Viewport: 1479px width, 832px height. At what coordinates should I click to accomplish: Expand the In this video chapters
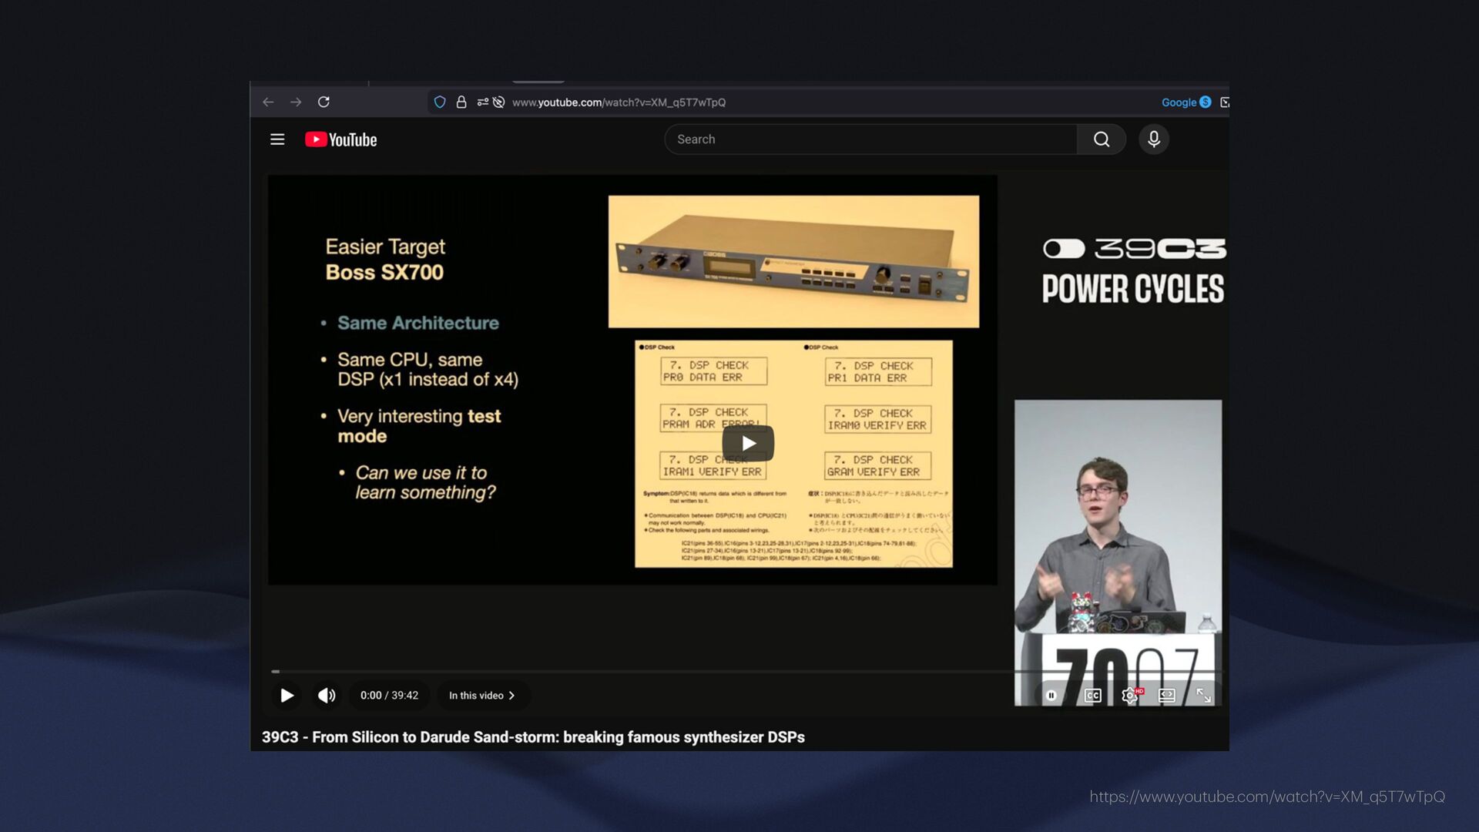tap(482, 696)
